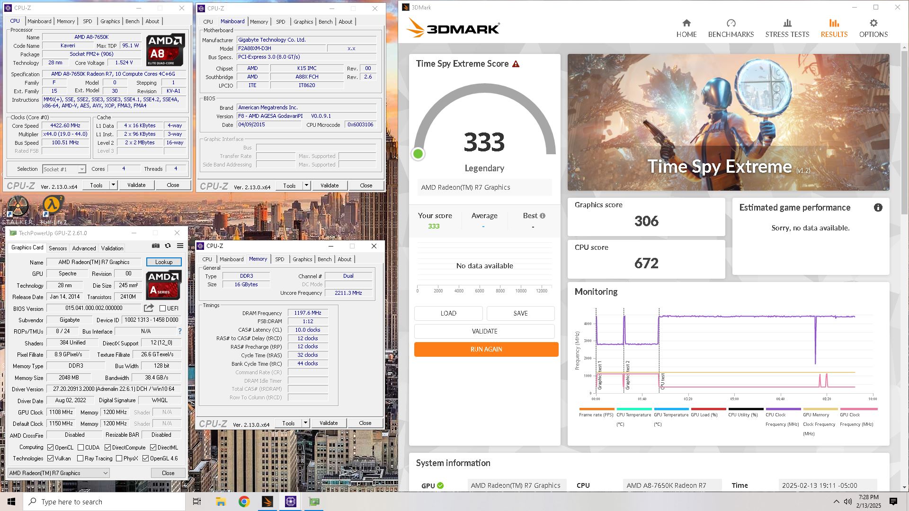Expand Tools dropdown arrow in CPU-Z Mainboard window
The image size is (909, 511).
pyautogui.click(x=306, y=185)
